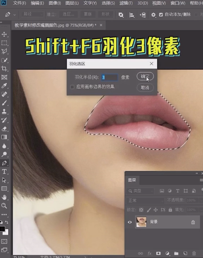
Task: Open path operations in options bar
Action: click(x=121, y=15)
